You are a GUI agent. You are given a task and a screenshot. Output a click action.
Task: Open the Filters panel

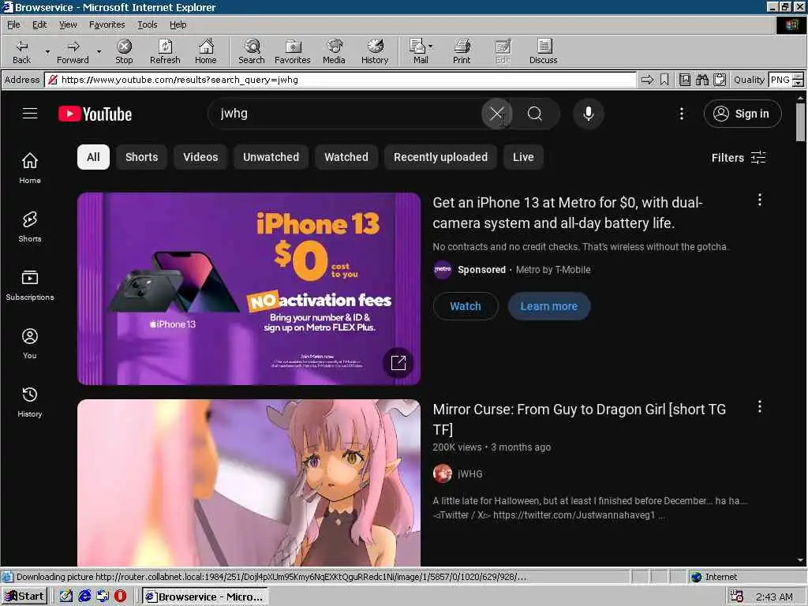tap(739, 158)
